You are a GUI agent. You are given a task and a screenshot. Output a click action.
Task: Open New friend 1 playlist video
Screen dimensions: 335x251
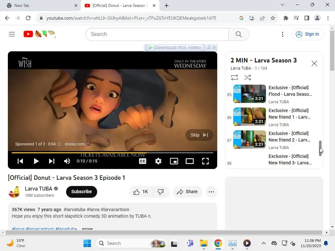click(250, 117)
